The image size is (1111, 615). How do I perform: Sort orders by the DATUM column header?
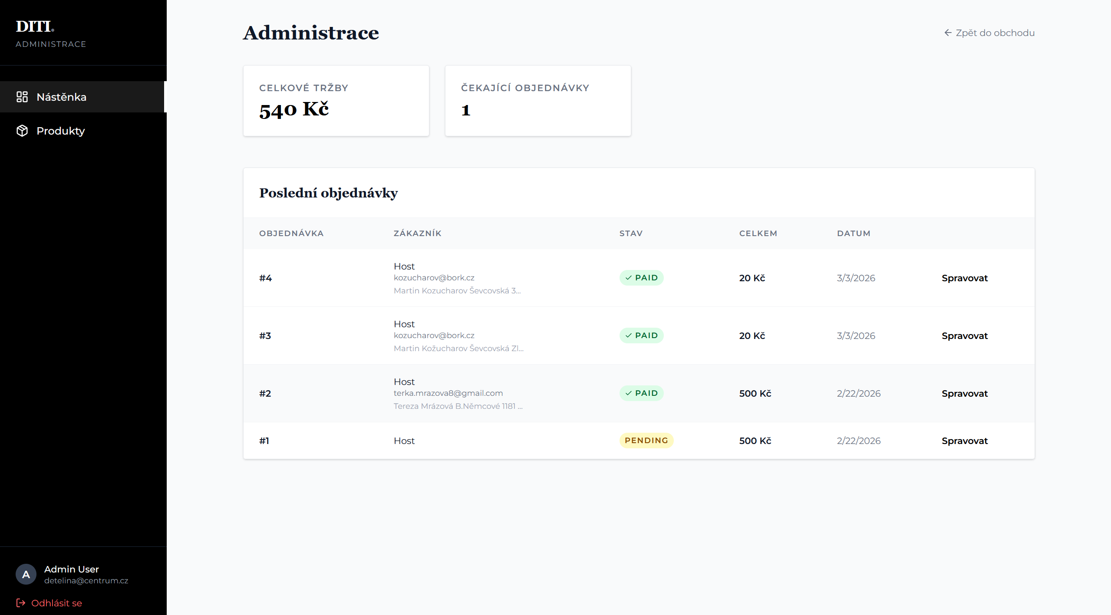854,233
